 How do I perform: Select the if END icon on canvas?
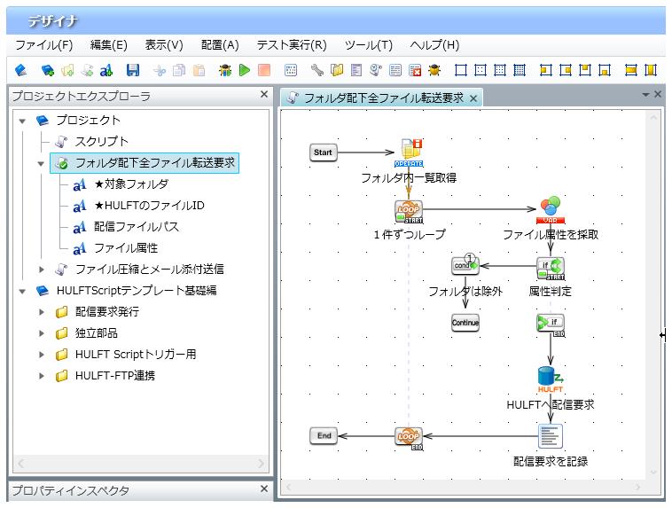(551, 325)
